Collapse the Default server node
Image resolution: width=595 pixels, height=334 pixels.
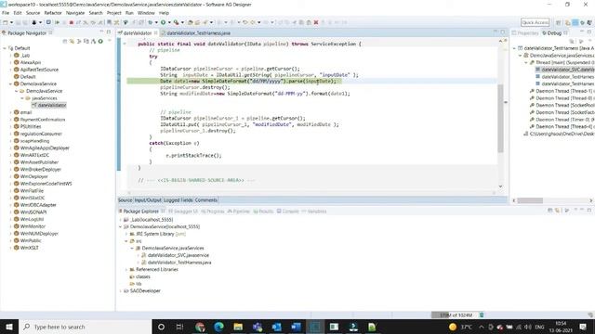(x=5, y=48)
